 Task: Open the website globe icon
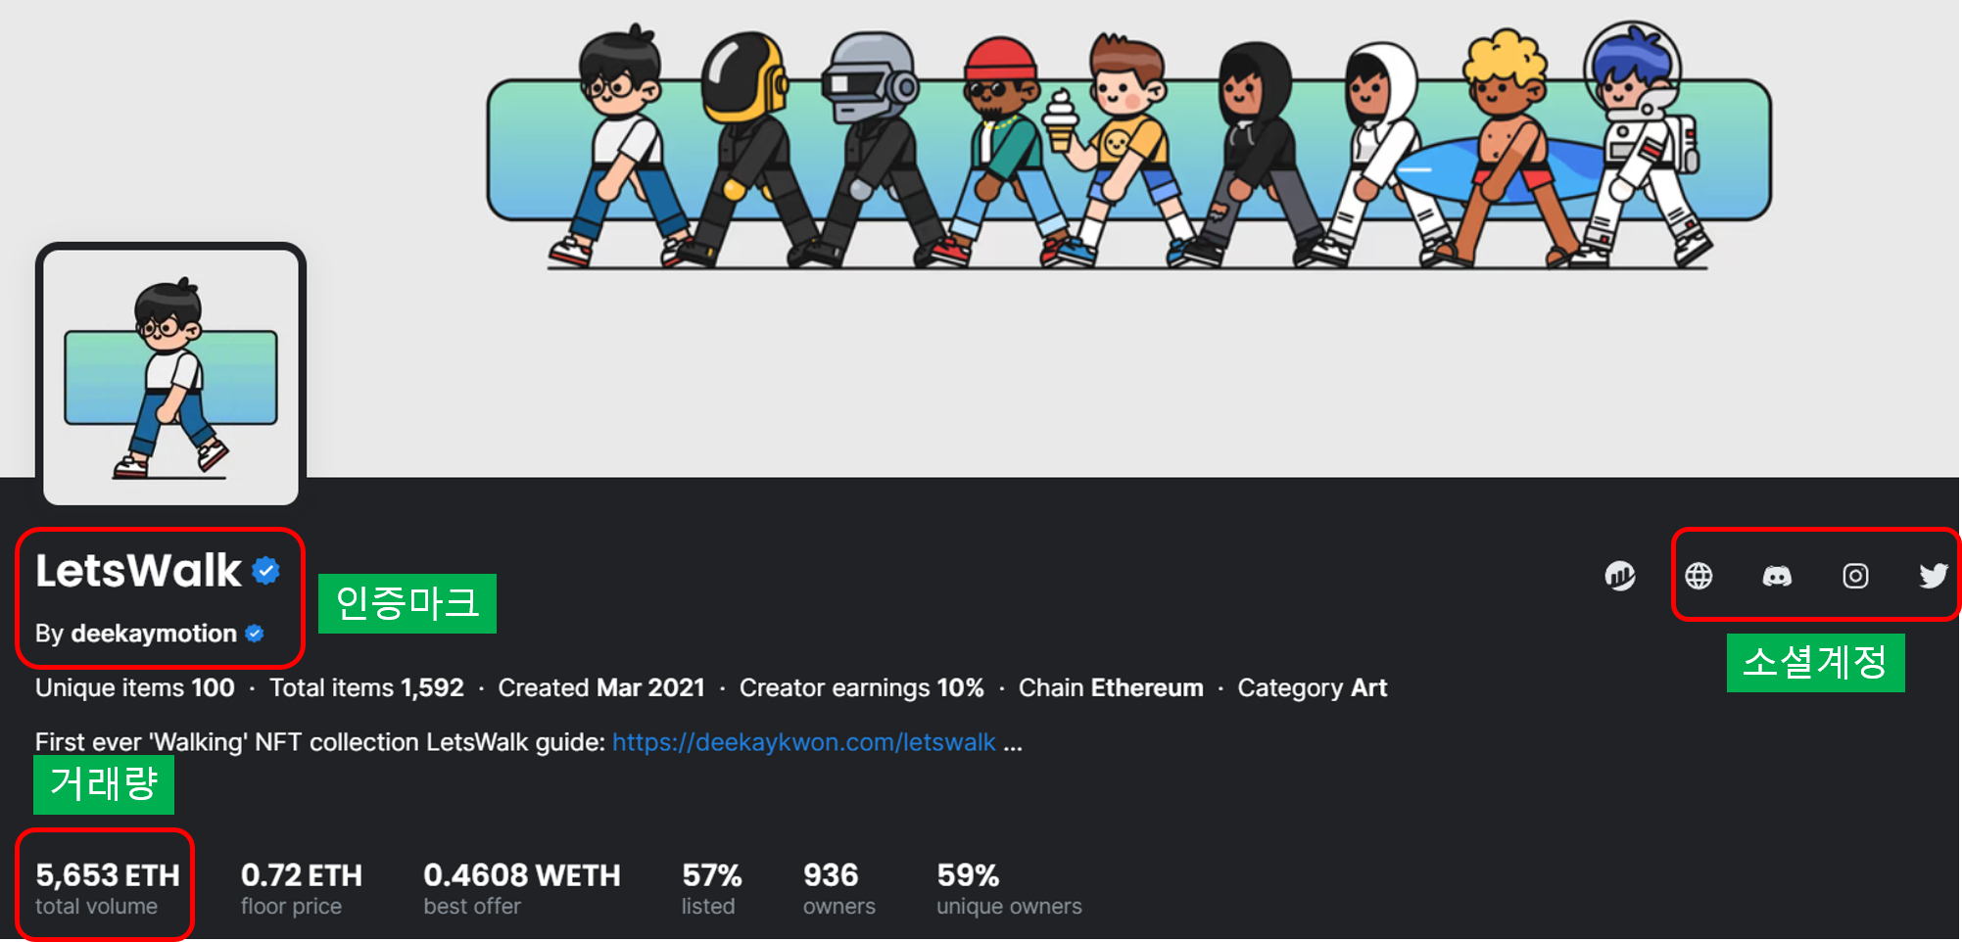[x=1699, y=576]
